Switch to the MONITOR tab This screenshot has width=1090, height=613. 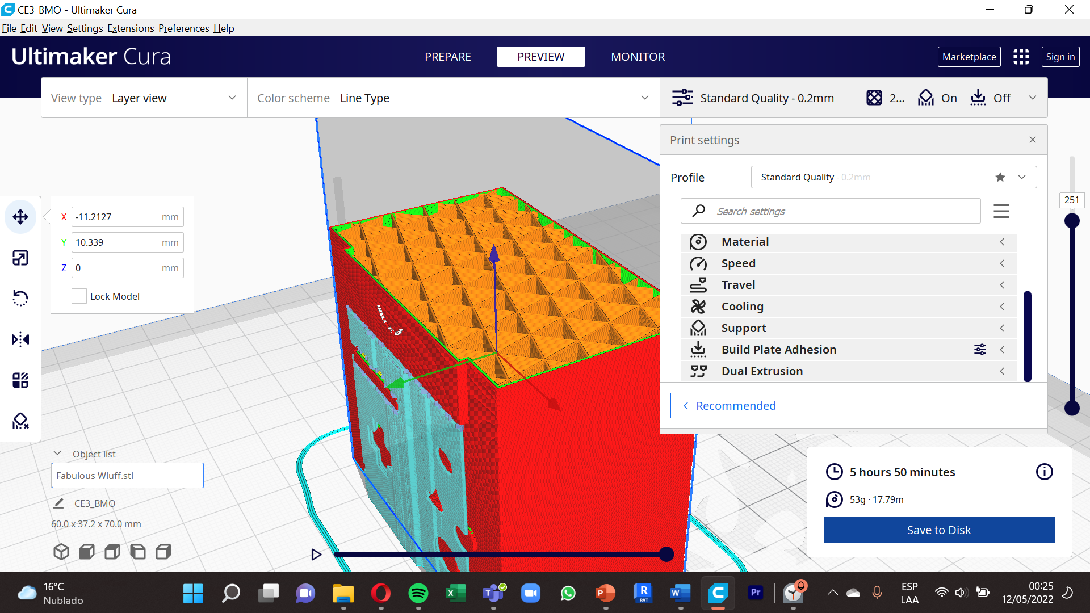click(638, 56)
